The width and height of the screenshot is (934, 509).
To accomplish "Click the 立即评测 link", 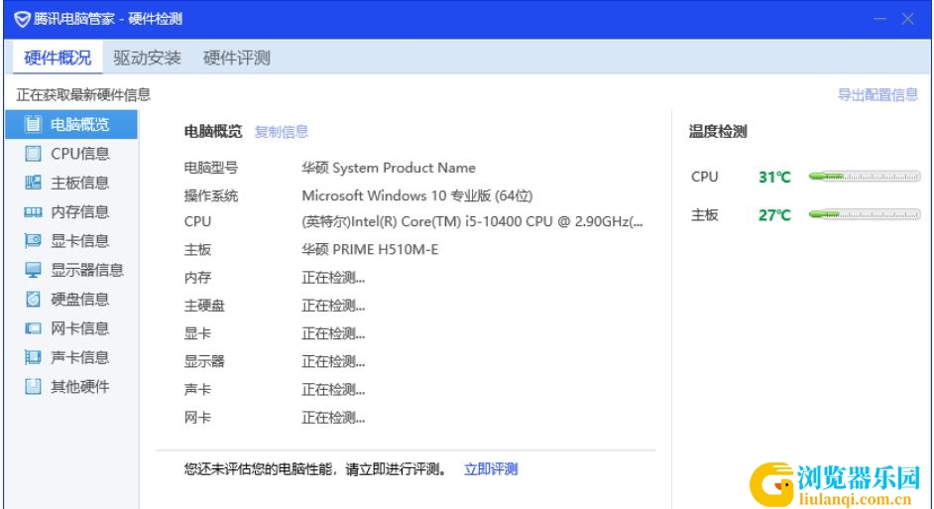I will (x=491, y=469).
